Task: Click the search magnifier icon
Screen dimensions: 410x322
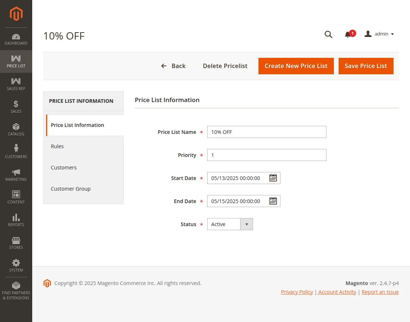Action: [328, 34]
